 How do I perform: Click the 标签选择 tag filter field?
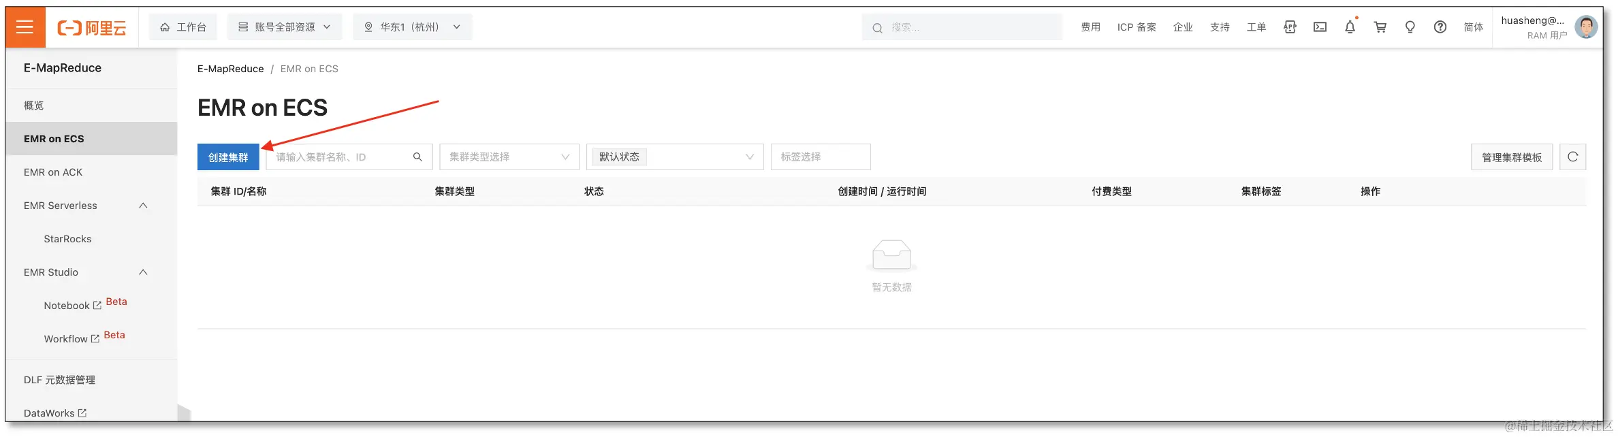821,157
